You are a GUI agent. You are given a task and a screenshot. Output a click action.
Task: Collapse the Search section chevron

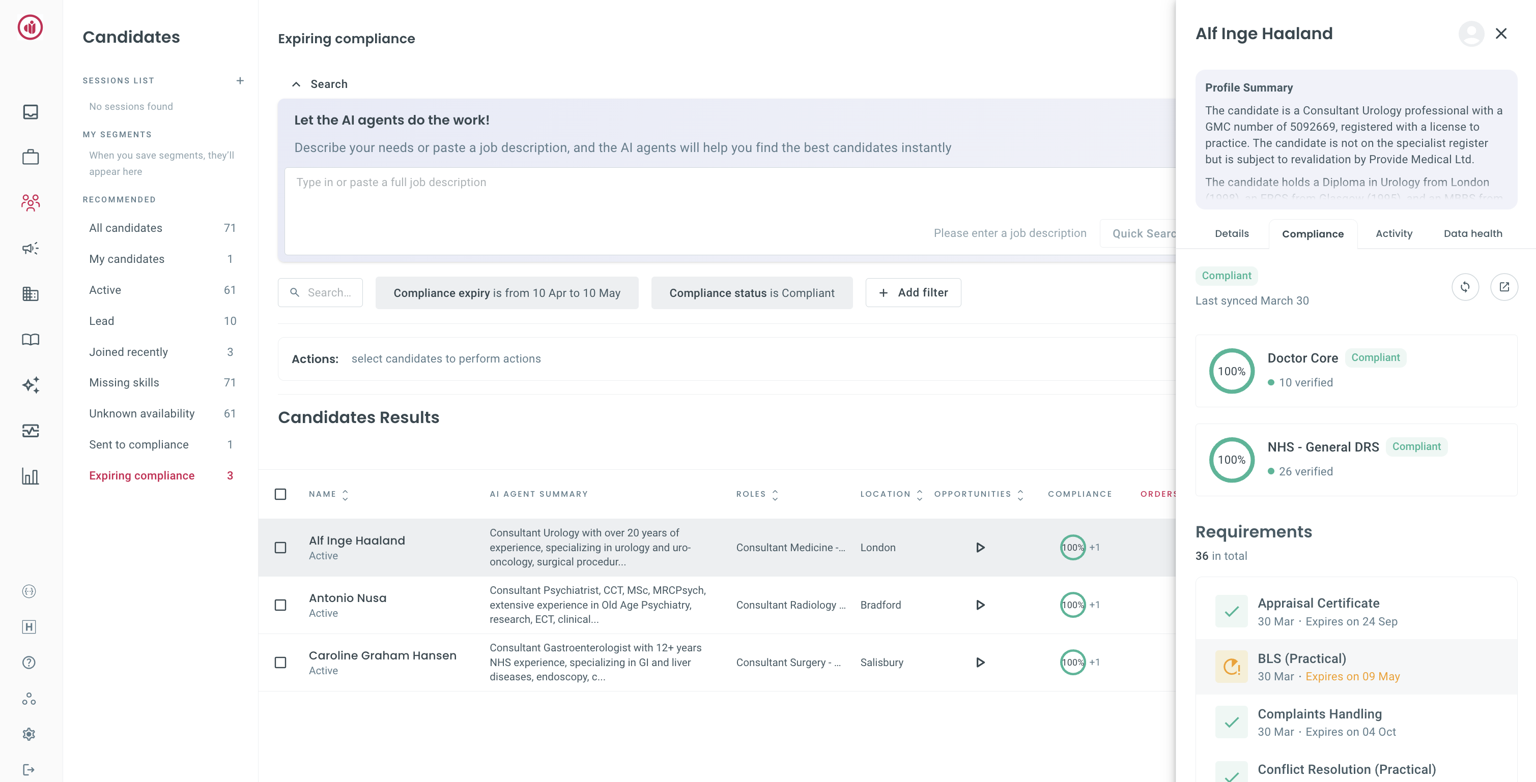tap(296, 84)
